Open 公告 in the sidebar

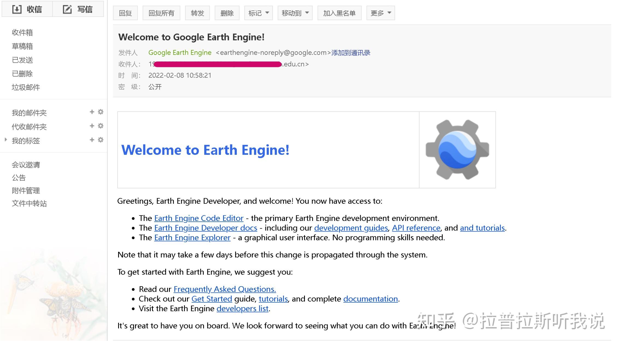(19, 178)
